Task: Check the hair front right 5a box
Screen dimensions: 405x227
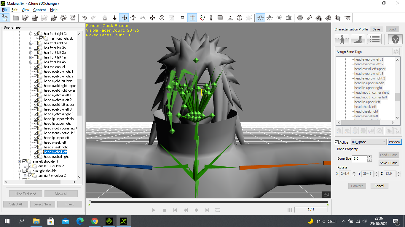Action: [x=36, y=43]
